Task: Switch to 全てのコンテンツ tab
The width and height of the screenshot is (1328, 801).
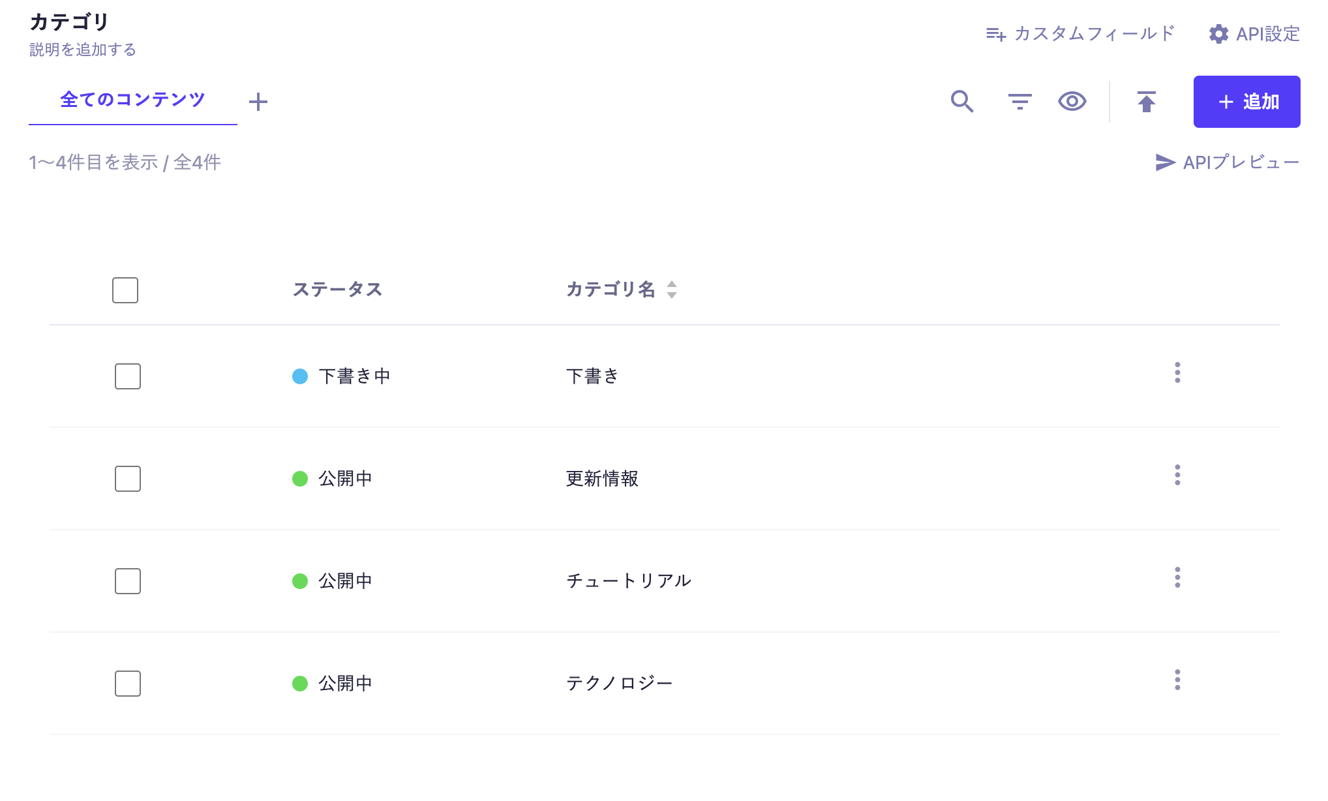Action: 132,100
